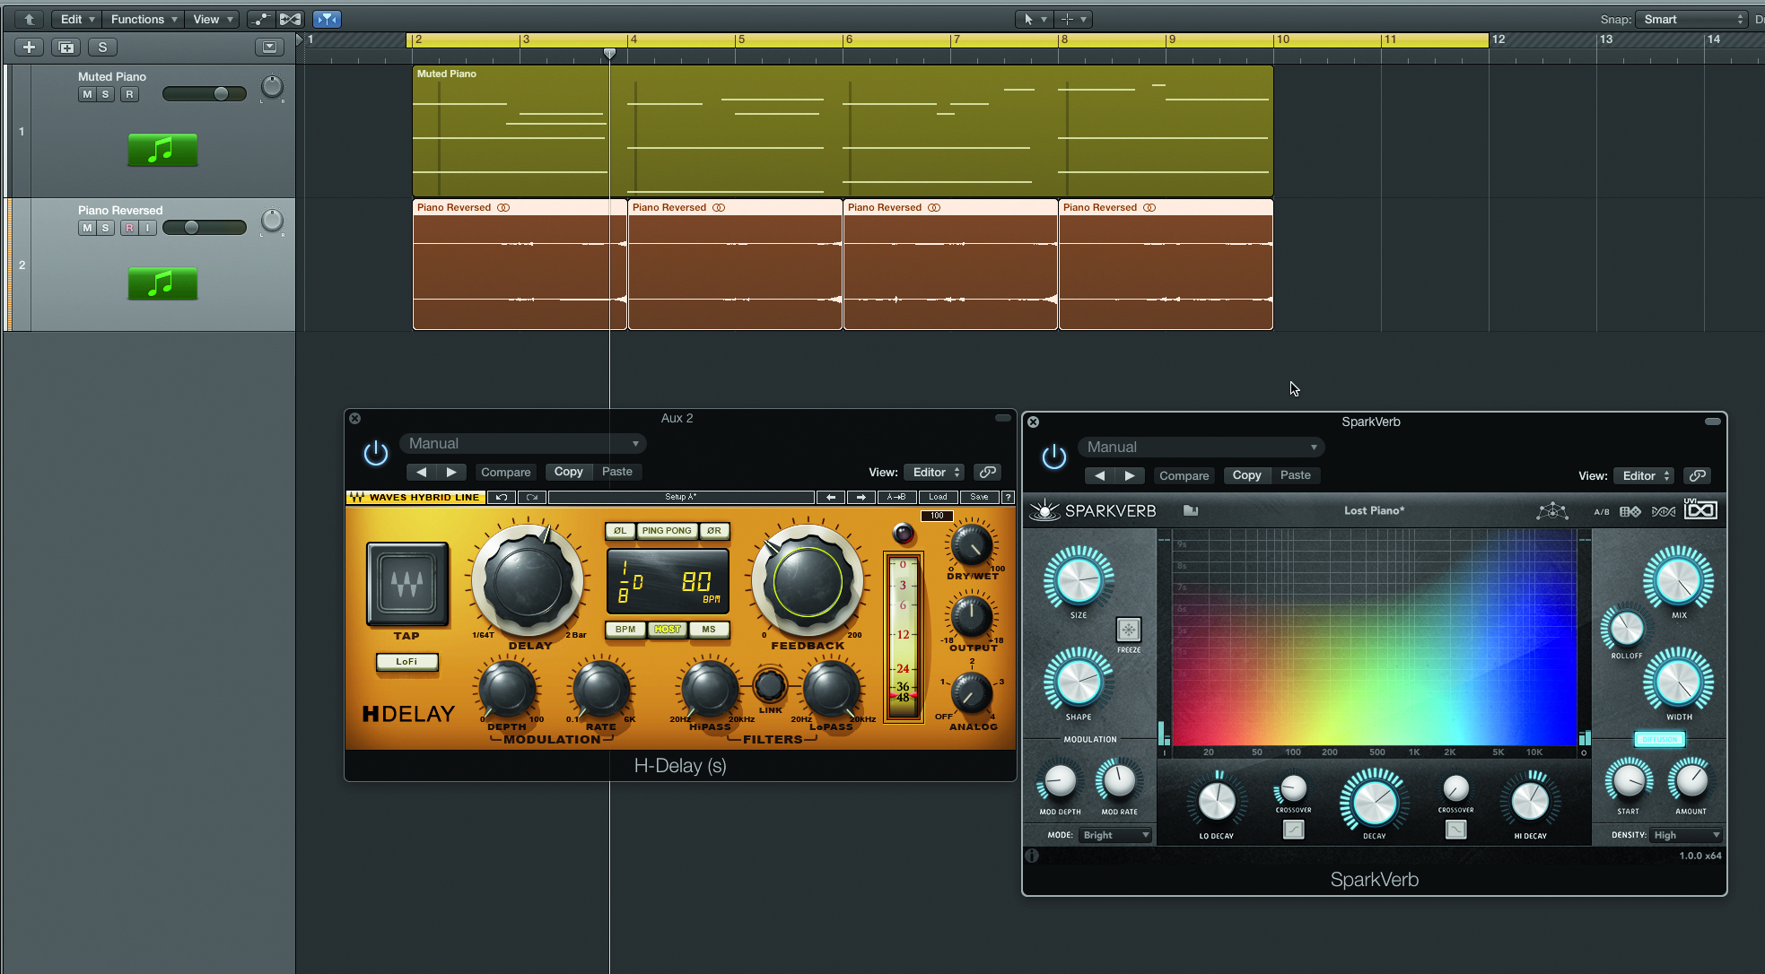Click the SparkVerb mutate DNA icon
Image resolution: width=1765 pixels, height=974 pixels.
coord(1664,511)
